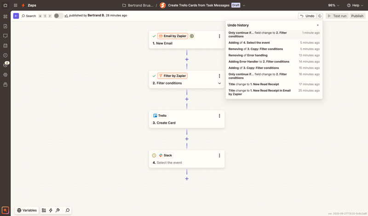The height and width of the screenshot is (216, 368).
Task: Click the Undo button
Action: point(307,16)
